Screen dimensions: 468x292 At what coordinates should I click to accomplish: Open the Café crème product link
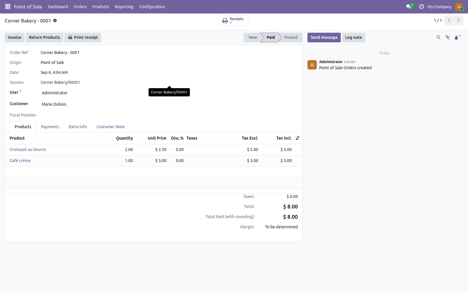20,161
